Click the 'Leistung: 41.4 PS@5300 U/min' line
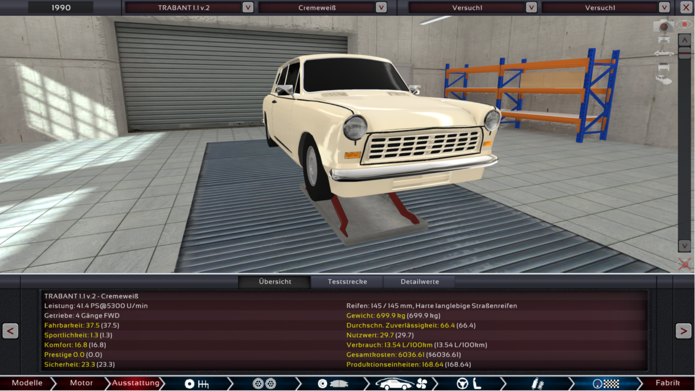Viewport: 695px width, 391px height. pyautogui.click(x=96, y=306)
